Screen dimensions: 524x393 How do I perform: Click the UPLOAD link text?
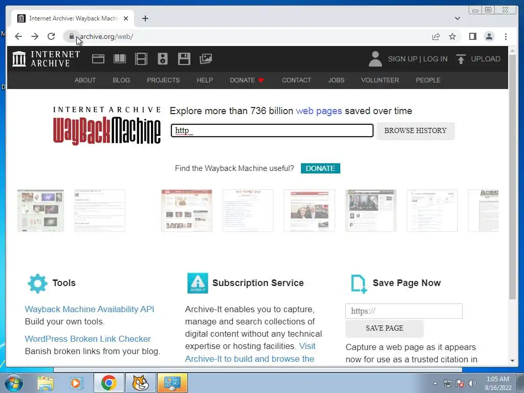[486, 59]
